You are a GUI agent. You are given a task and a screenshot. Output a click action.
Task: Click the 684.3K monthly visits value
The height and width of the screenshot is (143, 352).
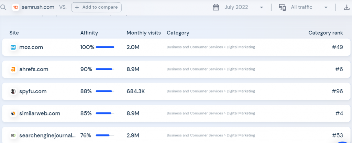coord(135,91)
